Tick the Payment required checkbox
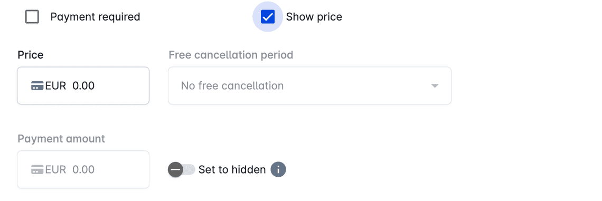The image size is (602, 201). click(x=32, y=17)
